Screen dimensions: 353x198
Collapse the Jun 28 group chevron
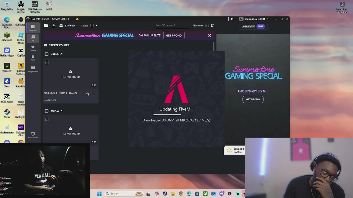[61, 54]
